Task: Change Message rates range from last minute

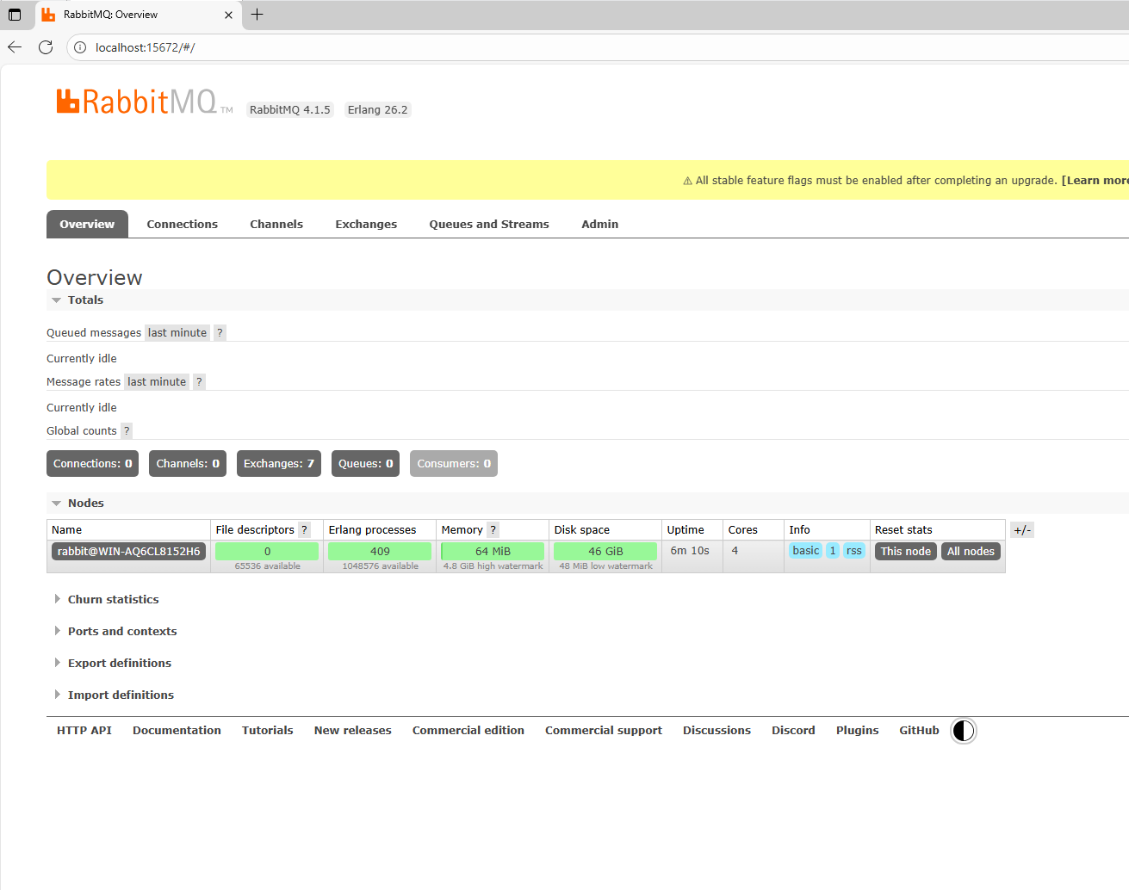Action: coord(157,382)
